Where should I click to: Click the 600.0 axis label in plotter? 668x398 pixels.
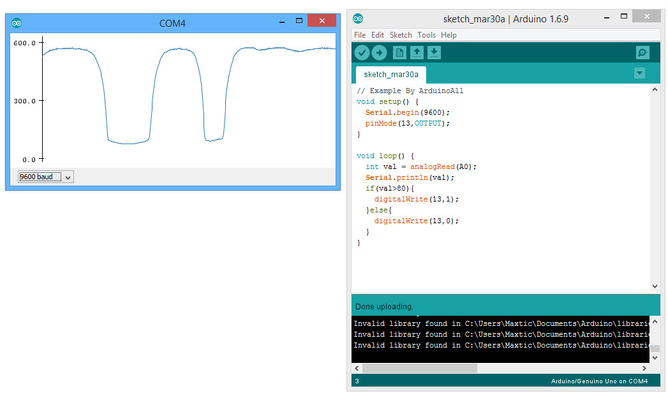tap(25, 43)
